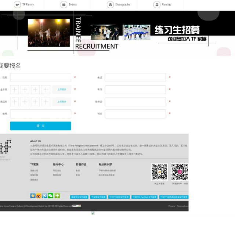The width and height of the screenshot is (235, 235).
Task: Open 家族历程 link under TF家族
Action: [34, 175]
